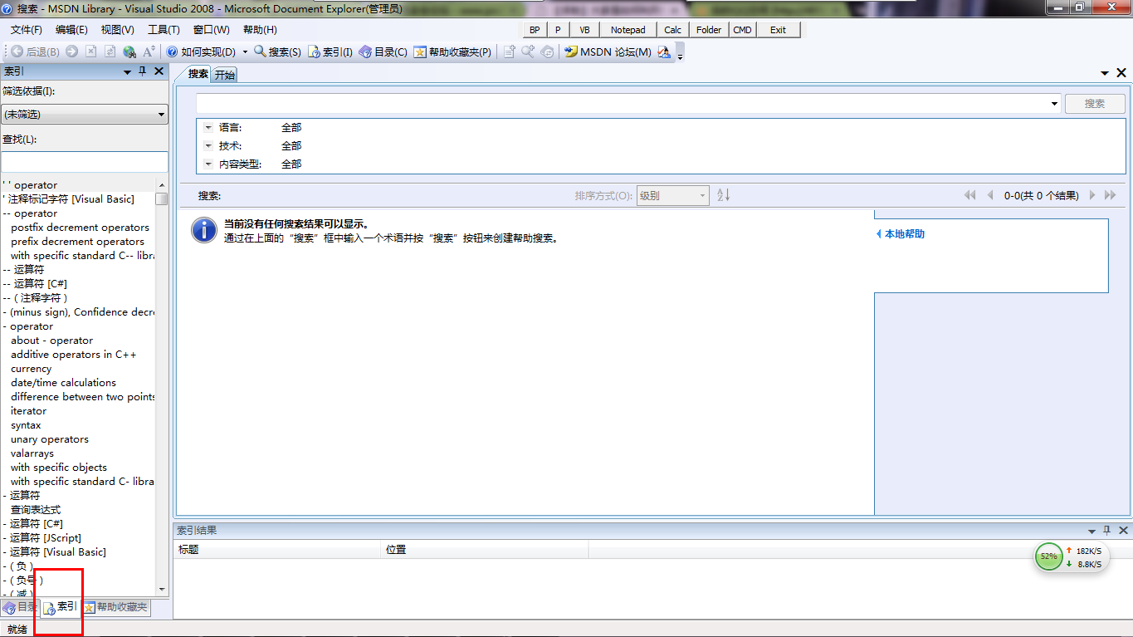The width and height of the screenshot is (1133, 637).
Task: Go to last page of results
Action: [1111, 195]
